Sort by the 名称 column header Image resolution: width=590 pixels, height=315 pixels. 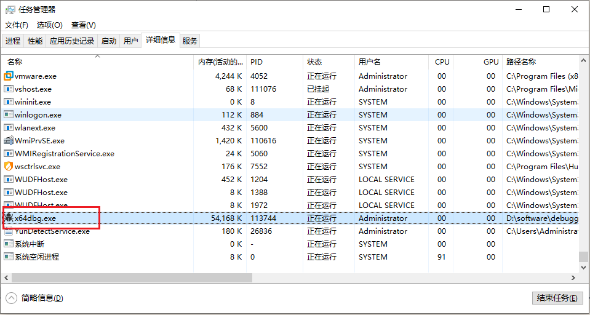point(15,62)
